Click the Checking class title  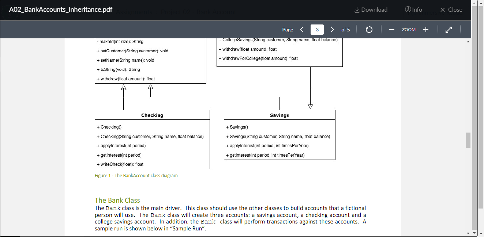[152, 115]
